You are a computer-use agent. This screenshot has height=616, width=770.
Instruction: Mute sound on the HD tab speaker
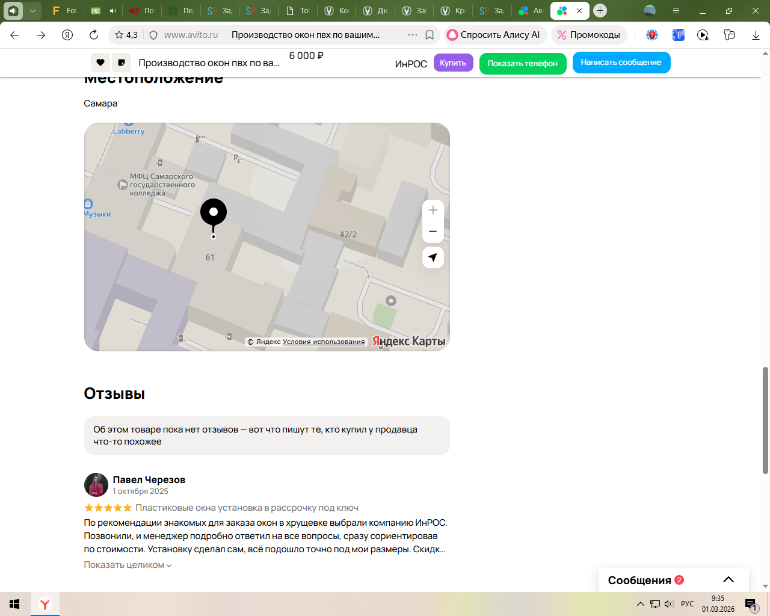(113, 11)
